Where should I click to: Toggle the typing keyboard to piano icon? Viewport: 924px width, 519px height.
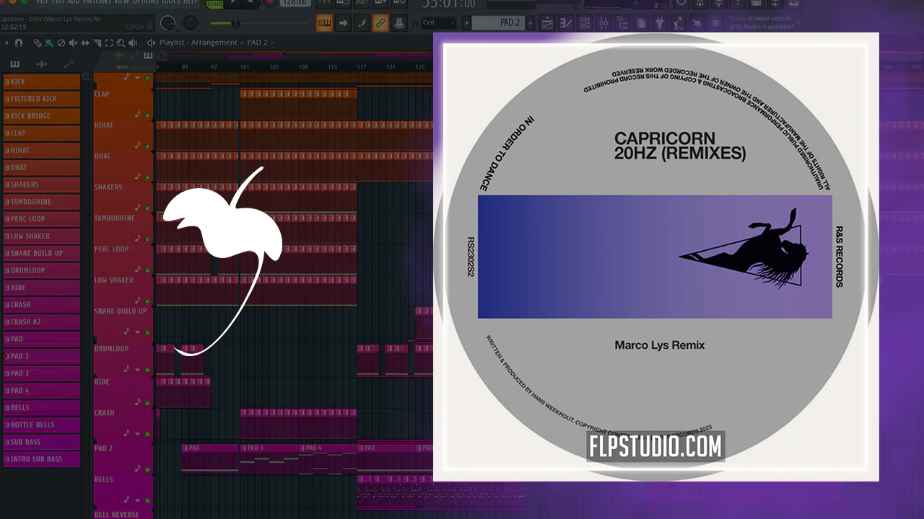coord(324,24)
